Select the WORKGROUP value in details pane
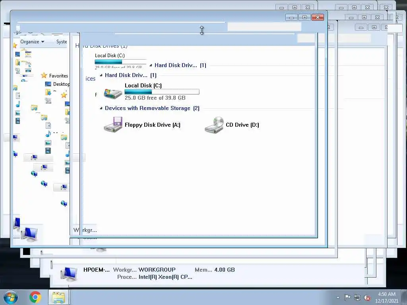 (157, 270)
